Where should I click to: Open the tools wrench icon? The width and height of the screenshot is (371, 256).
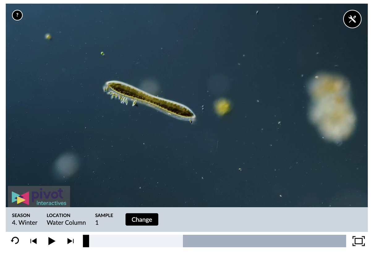point(352,19)
